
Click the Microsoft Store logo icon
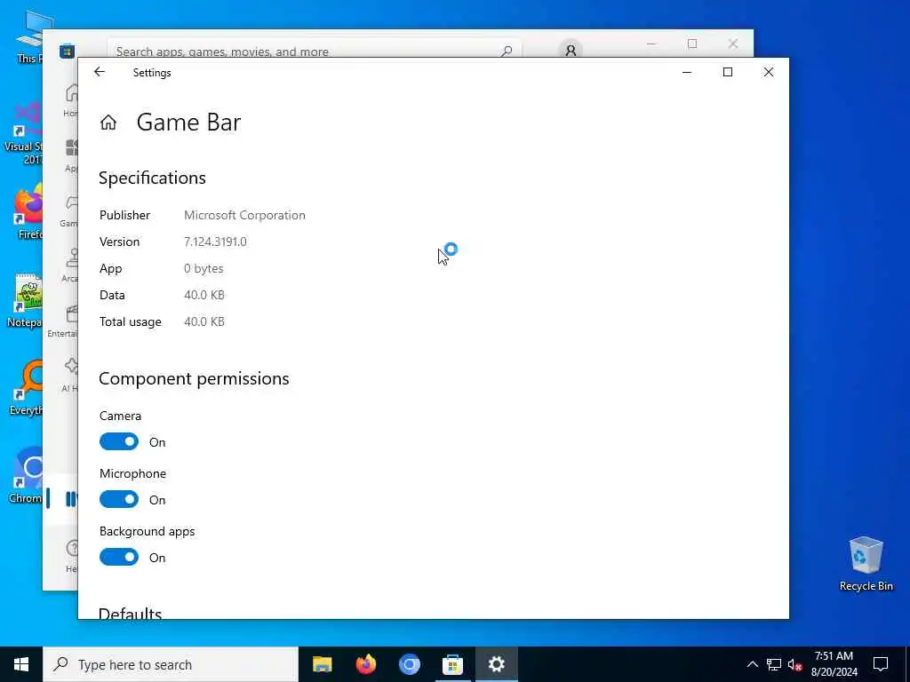pyautogui.click(x=67, y=51)
